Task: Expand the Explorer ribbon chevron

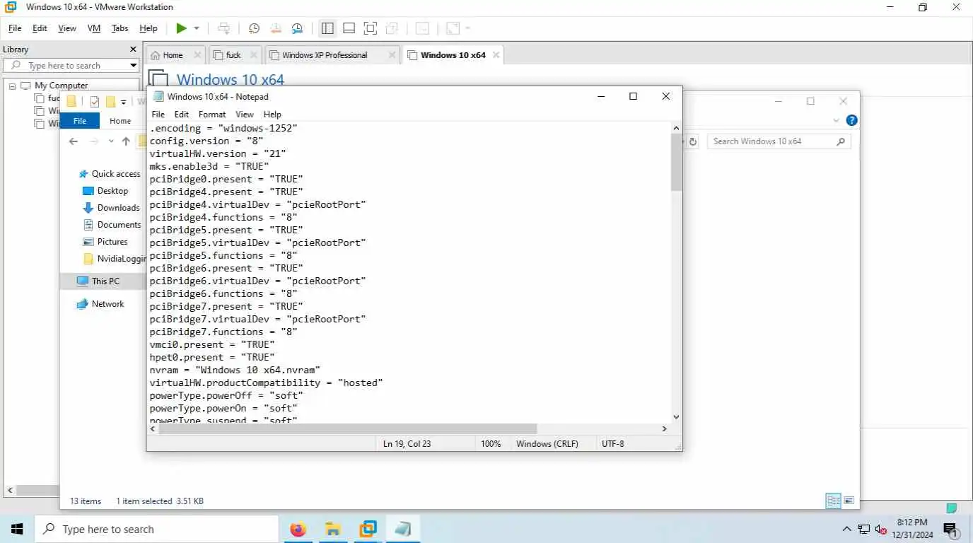Action: click(837, 121)
